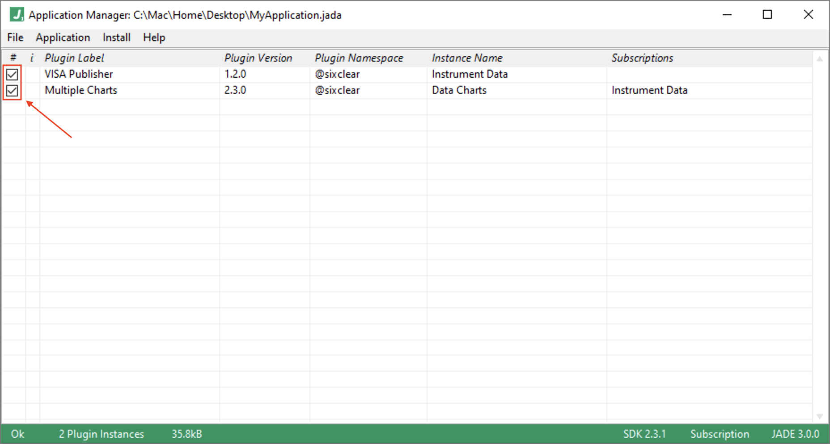This screenshot has height=444, width=830.
Task: Click the Plugin Version column header
Action: tap(258, 58)
